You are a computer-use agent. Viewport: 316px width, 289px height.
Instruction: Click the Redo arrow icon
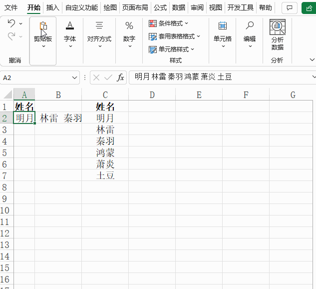(x=11, y=36)
